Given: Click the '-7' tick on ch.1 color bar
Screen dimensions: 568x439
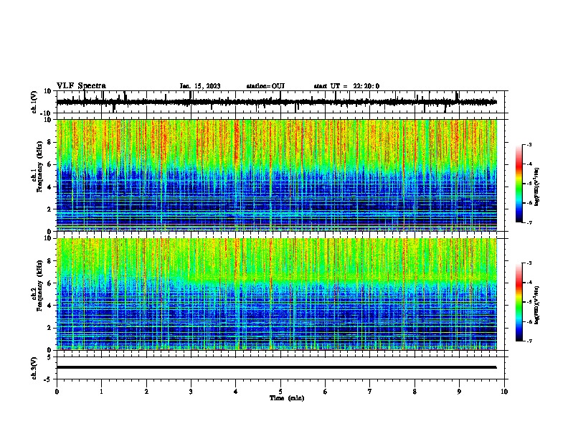Looking at the screenshot, I should [x=529, y=222].
